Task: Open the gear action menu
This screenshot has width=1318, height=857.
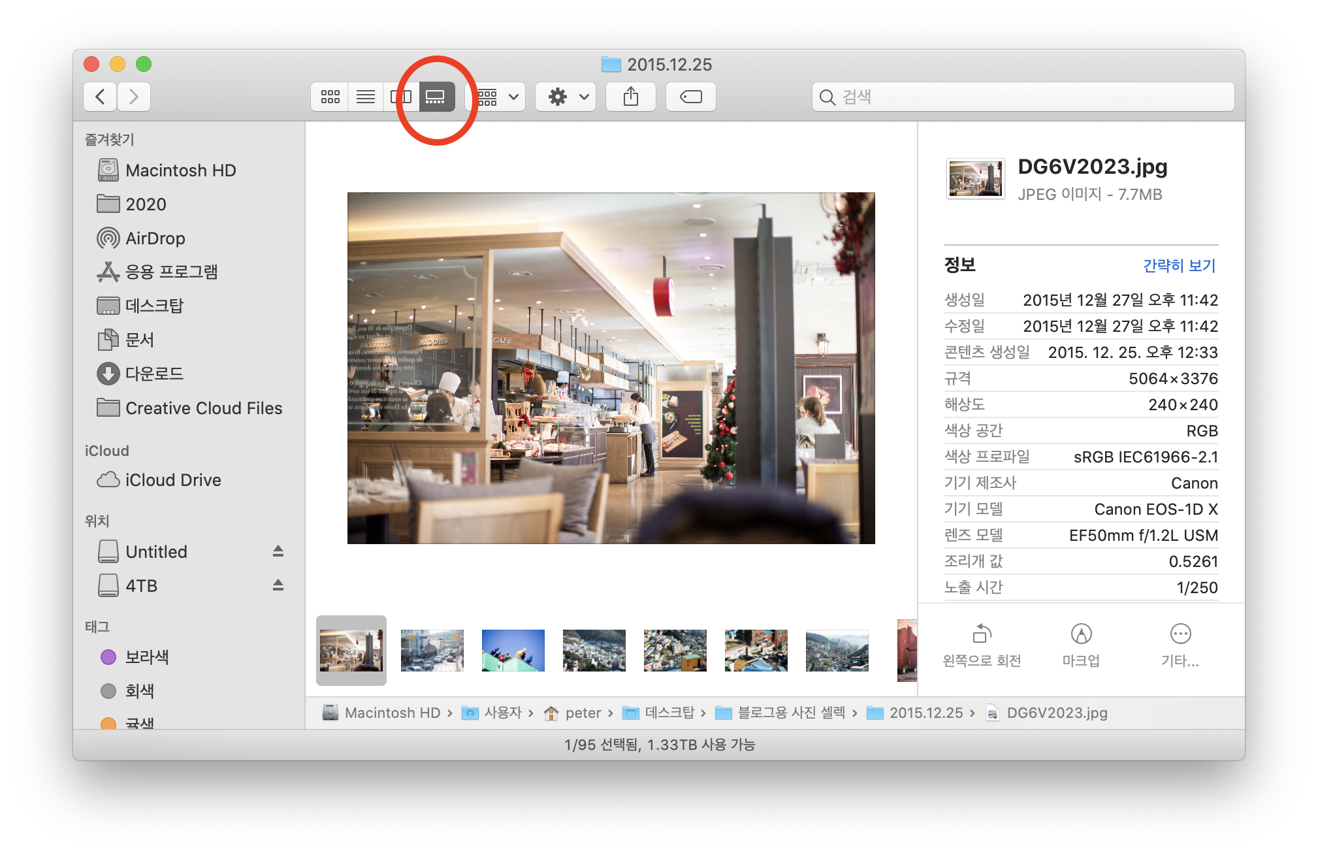Action: (566, 97)
